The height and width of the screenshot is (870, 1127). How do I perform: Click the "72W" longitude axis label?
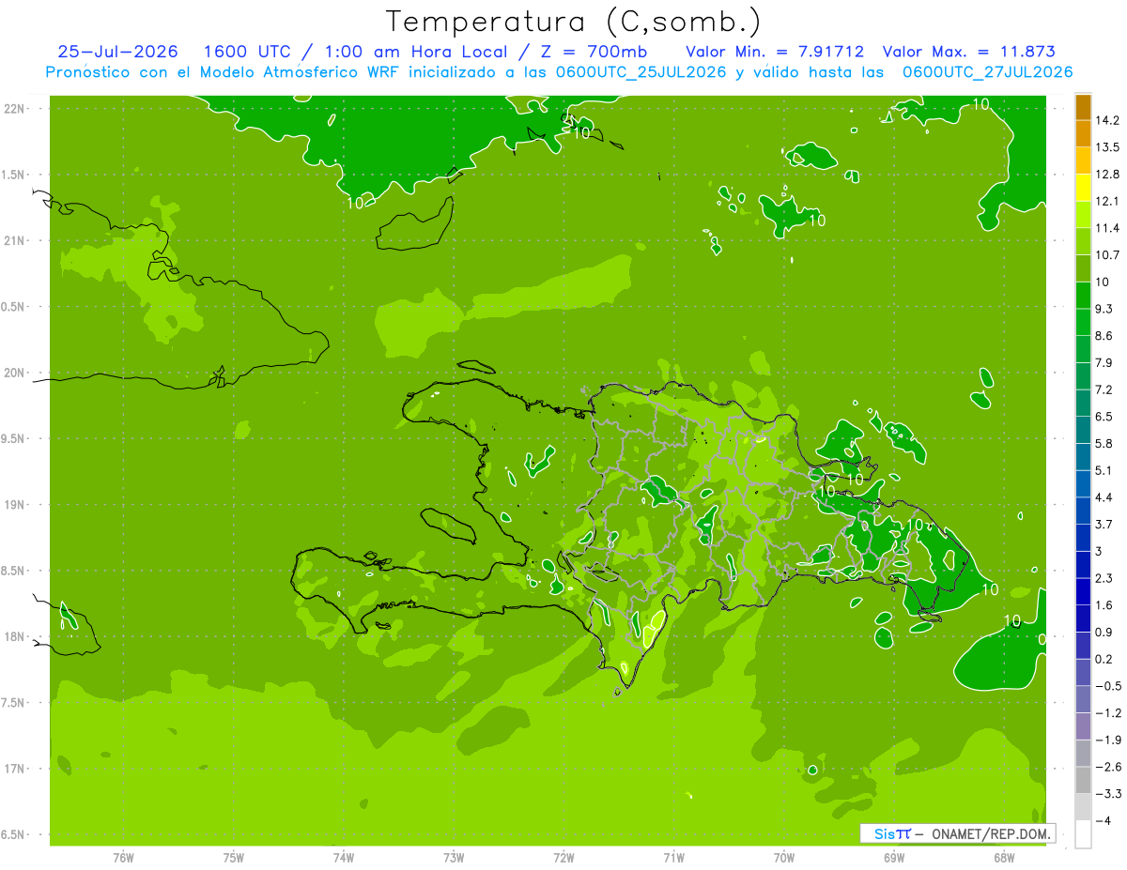563,858
